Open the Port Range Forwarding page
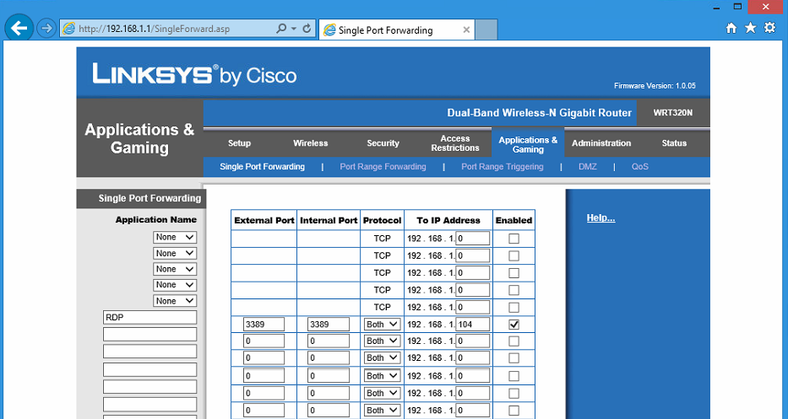 point(383,167)
